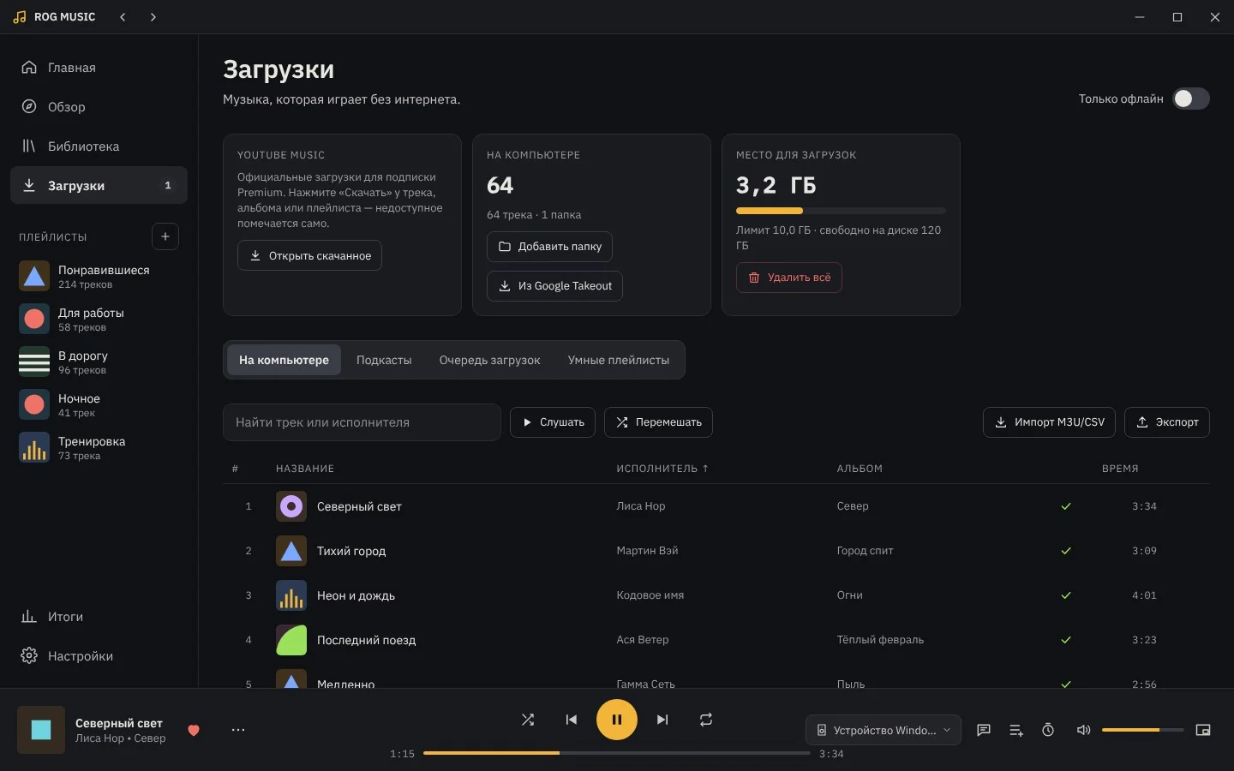1234x771 pixels.
Task: Click the Открыть скачанное button
Action: point(309,255)
